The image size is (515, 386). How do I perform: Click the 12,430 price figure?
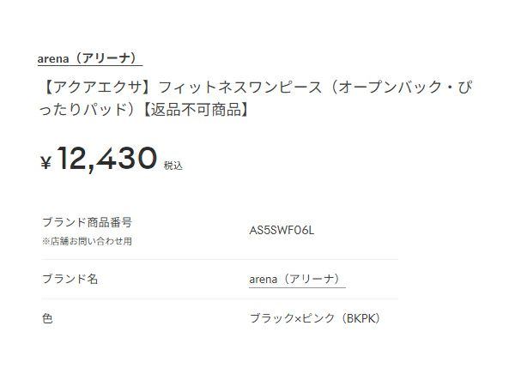tap(107, 160)
